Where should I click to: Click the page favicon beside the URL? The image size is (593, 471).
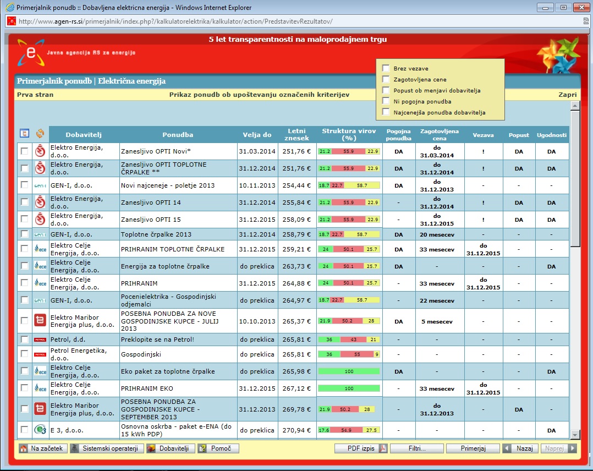tap(12, 21)
